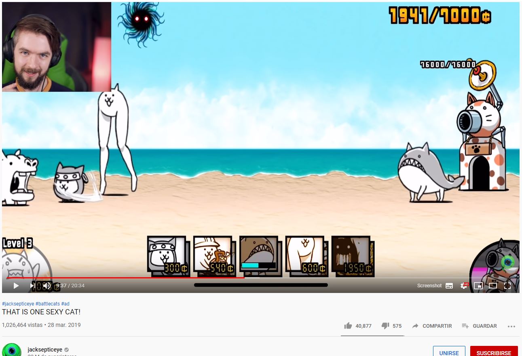Click the facecam overlay in video
The width and height of the screenshot is (522, 356).
(57, 47)
